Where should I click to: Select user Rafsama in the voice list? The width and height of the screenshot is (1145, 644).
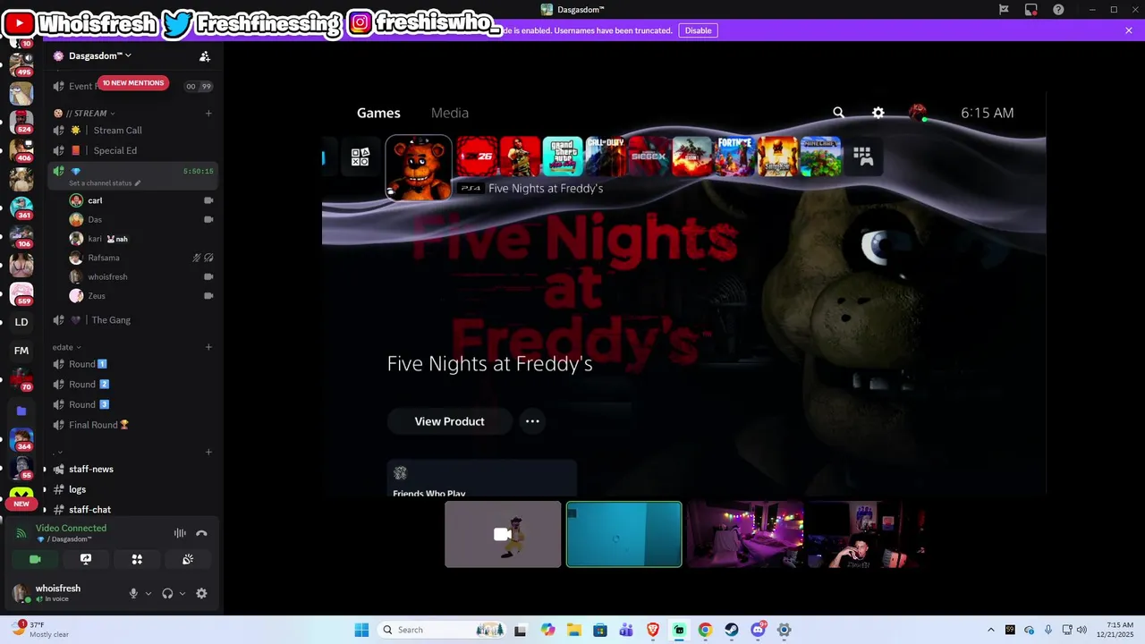click(x=104, y=258)
